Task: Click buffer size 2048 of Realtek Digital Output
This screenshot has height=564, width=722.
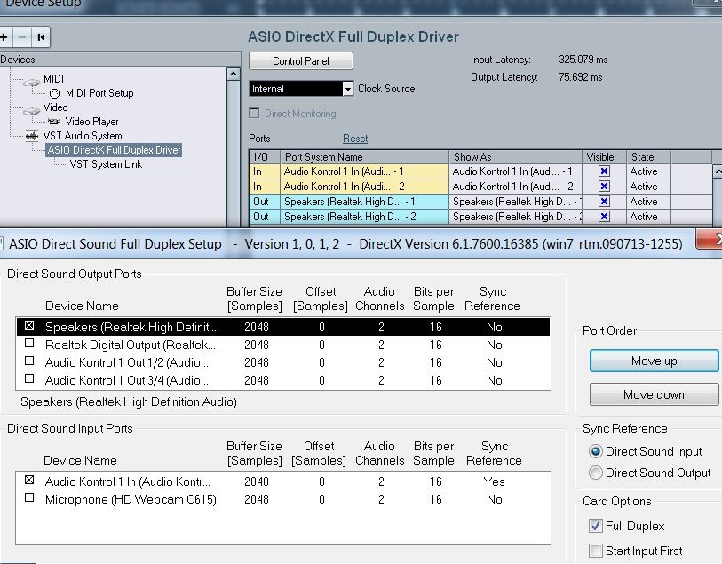Action: (x=256, y=345)
